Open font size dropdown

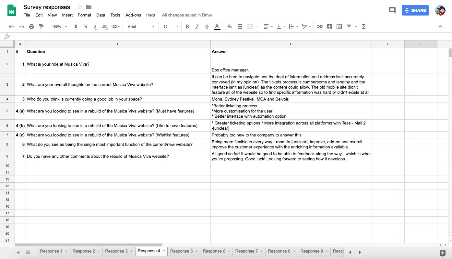171,27
